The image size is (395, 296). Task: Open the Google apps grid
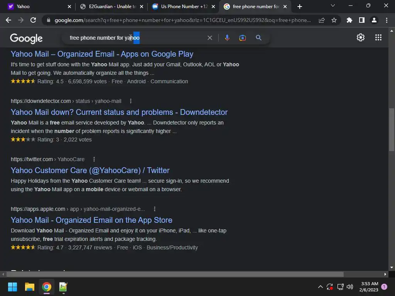coord(378,37)
